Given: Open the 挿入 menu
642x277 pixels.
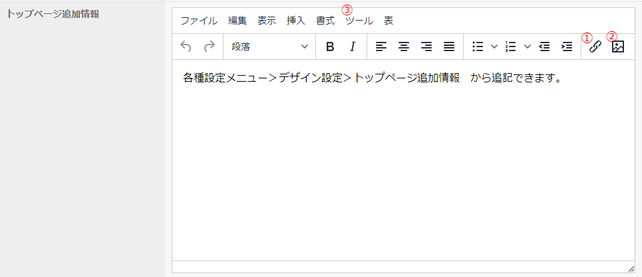Looking at the screenshot, I should point(295,21).
